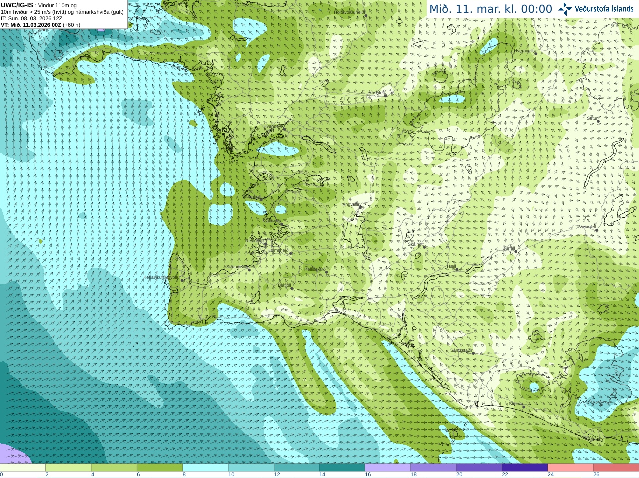Click the UWC/IG-IS model title line
This screenshot has width=639, height=478.
(x=39, y=5)
